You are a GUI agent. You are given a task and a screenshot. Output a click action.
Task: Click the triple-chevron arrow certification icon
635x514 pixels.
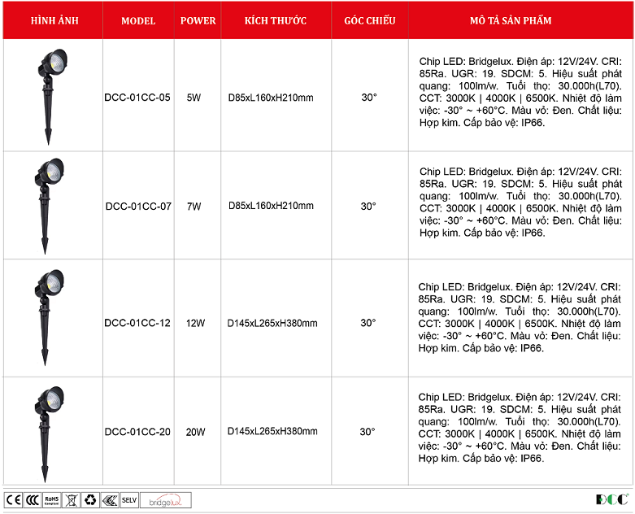pos(110,499)
